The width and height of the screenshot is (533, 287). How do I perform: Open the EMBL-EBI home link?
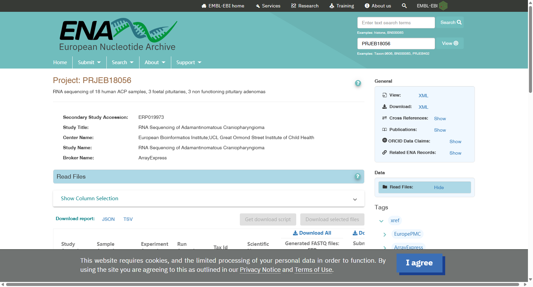click(x=223, y=6)
